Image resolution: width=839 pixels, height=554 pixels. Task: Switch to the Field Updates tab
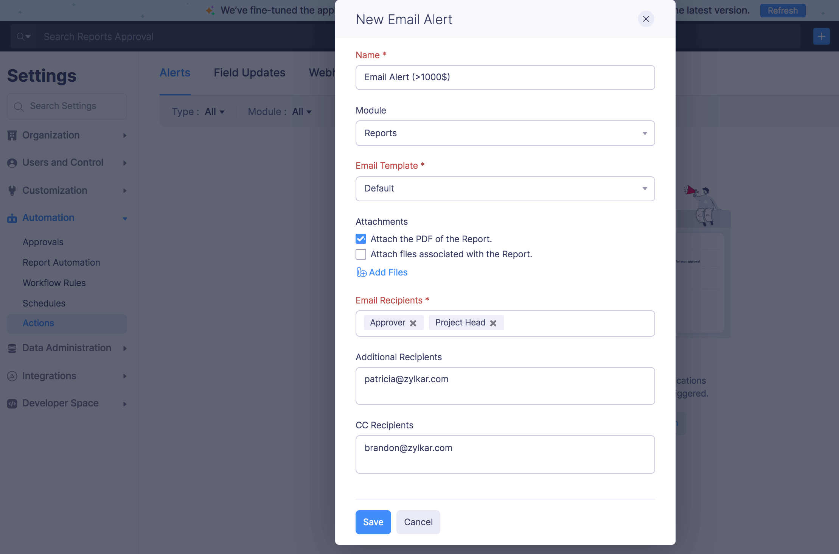pos(249,73)
